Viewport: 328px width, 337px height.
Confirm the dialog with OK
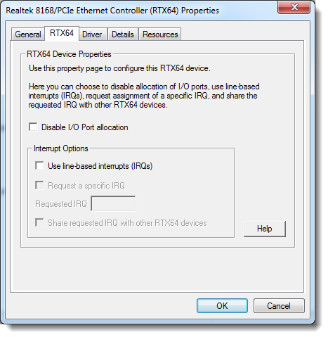(x=222, y=305)
